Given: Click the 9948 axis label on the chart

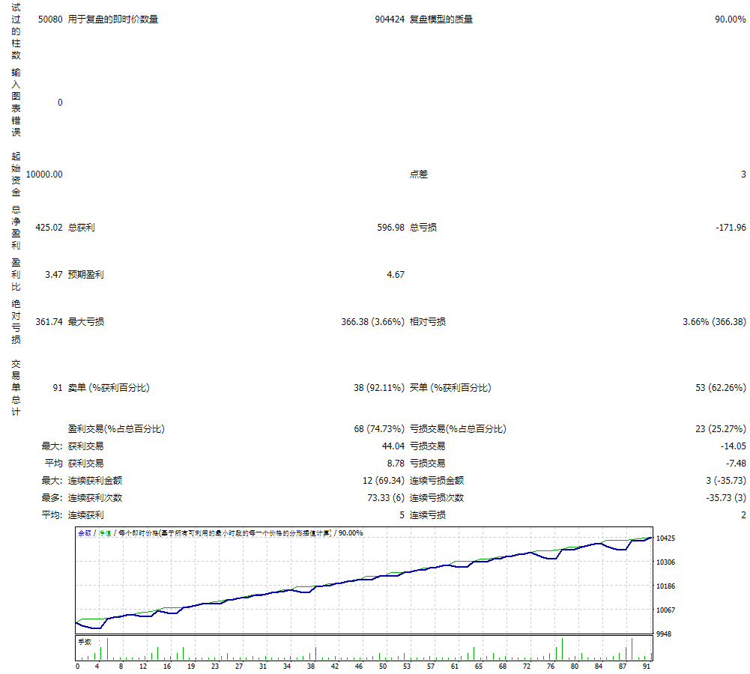Looking at the screenshot, I should (x=663, y=634).
